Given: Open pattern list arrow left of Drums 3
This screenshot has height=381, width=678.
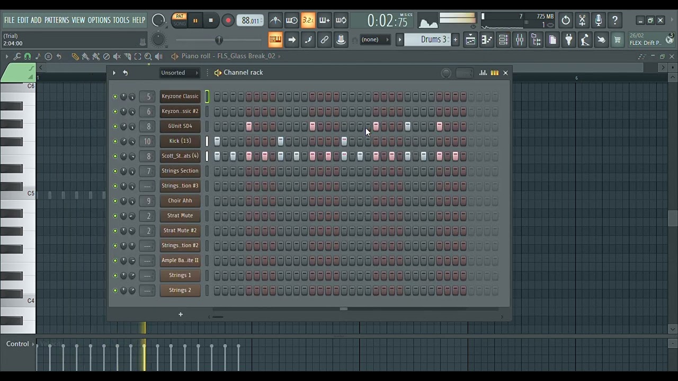Looking at the screenshot, I should 400,40.
